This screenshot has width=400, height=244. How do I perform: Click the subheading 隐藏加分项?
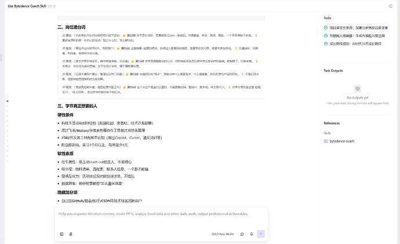coord(67,192)
